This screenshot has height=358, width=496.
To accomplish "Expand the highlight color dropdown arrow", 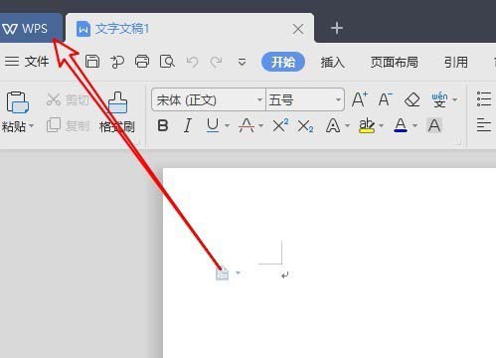I will click(381, 126).
